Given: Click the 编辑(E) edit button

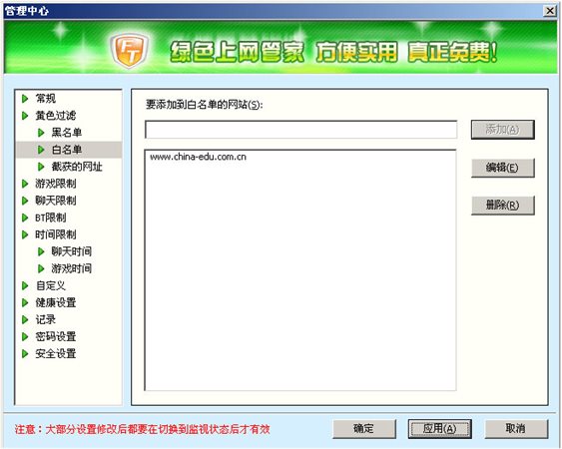Looking at the screenshot, I should coord(502,168).
